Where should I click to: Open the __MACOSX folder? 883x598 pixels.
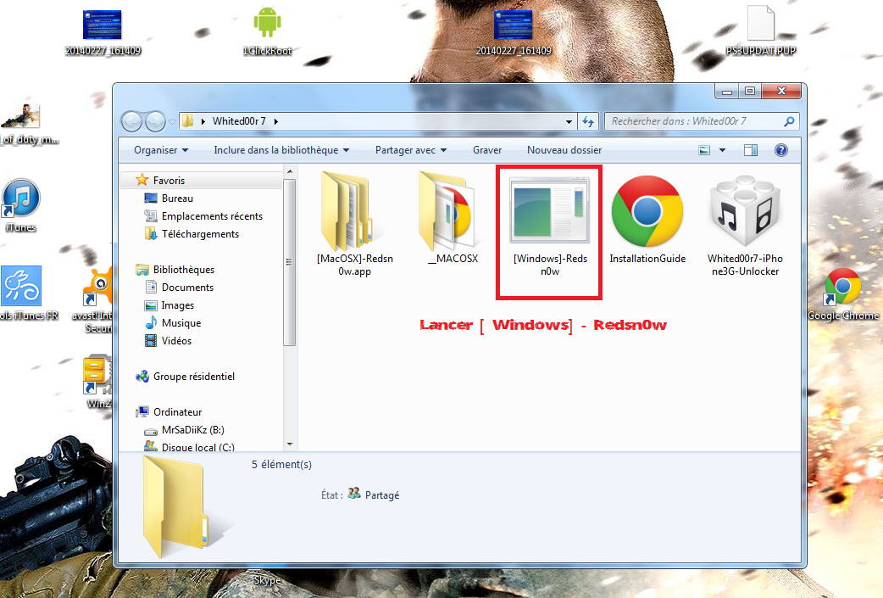pyautogui.click(x=453, y=217)
